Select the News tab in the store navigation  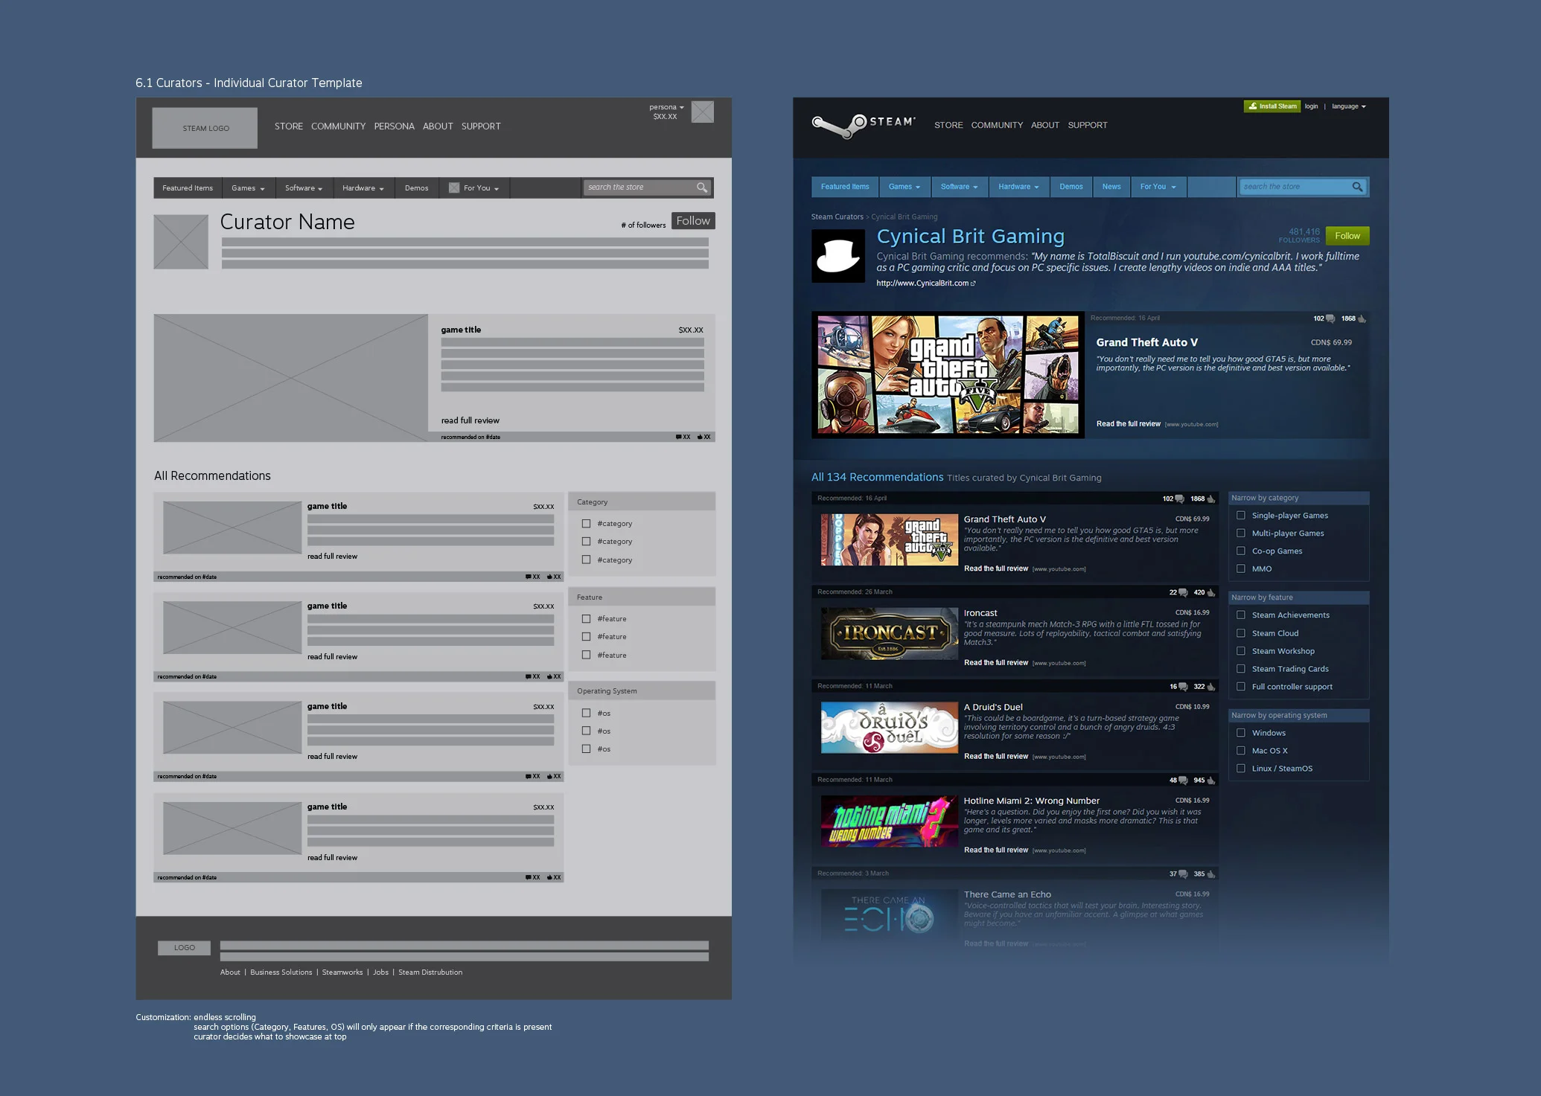point(1111,187)
